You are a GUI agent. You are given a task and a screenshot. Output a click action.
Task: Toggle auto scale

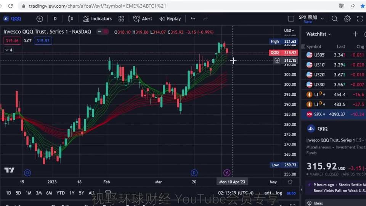tap(291, 193)
